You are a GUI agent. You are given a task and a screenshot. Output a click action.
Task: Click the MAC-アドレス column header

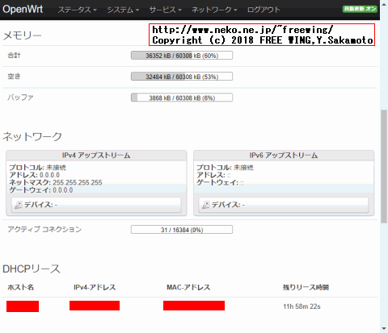point(188,287)
